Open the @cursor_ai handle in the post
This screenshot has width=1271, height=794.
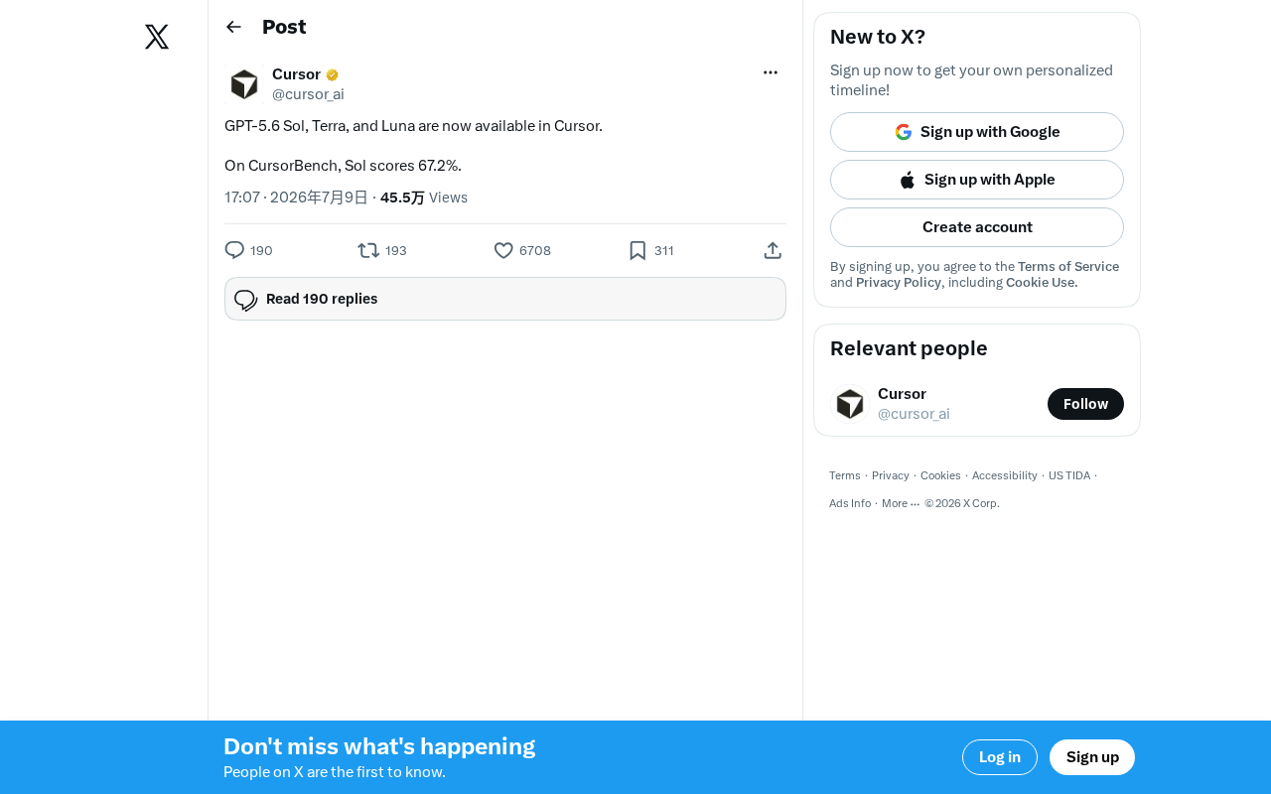[x=308, y=94]
